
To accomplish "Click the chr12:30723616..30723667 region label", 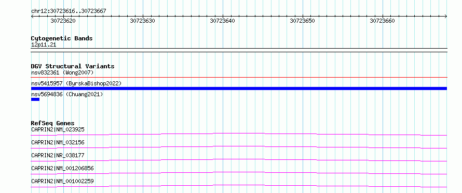I will pyautogui.click(x=69, y=11).
